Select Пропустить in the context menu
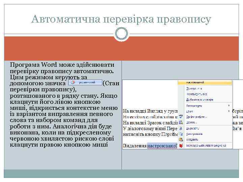This screenshot has height=182, width=243. tap(194, 89)
